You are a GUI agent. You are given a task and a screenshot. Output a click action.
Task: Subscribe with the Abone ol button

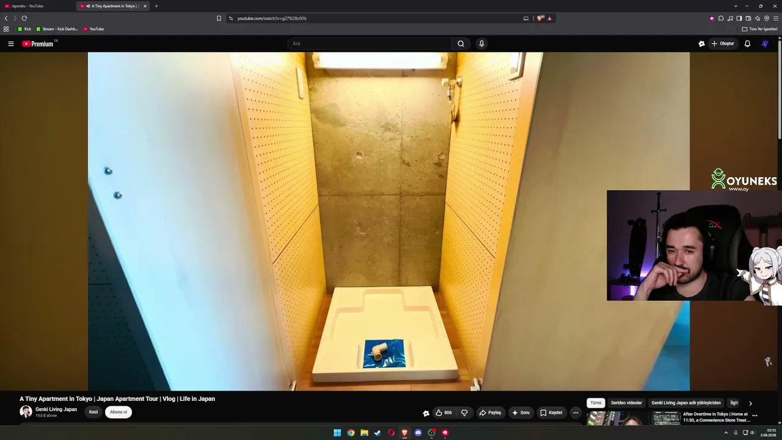coord(119,412)
